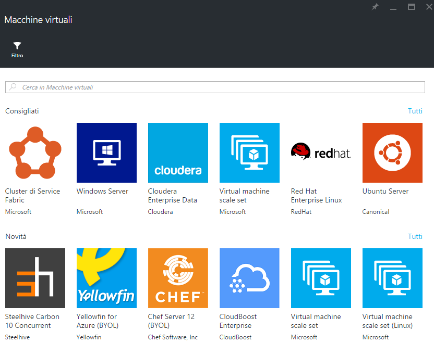Click the 'Red Hat Enterprise Linux' title

tap(316, 196)
